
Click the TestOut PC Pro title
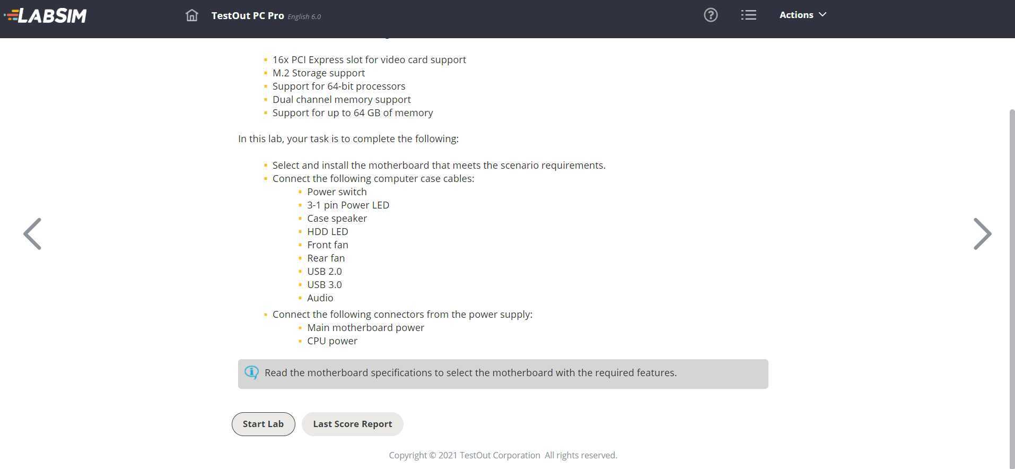(248, 15)
